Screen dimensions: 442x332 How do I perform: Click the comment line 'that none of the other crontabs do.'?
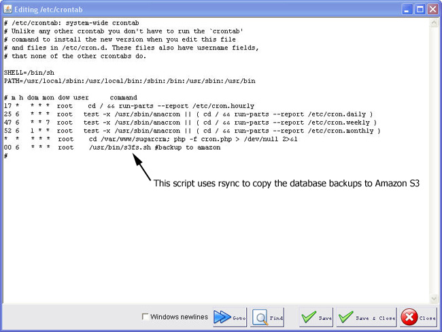[75, 56]
